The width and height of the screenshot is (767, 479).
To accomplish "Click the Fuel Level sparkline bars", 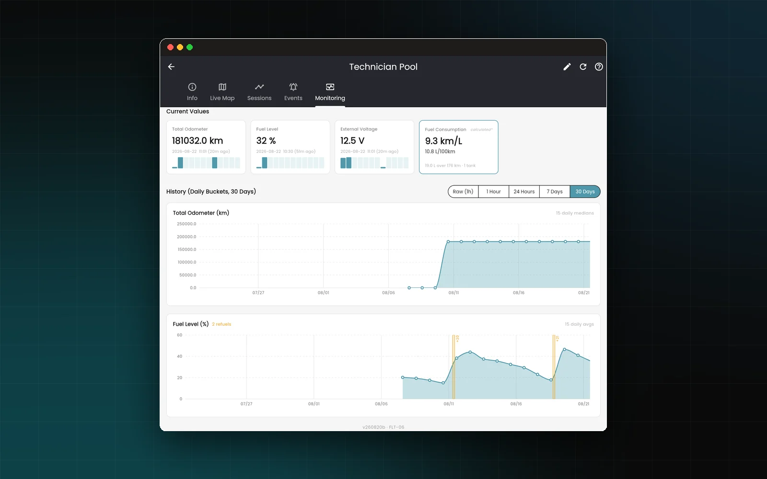I will coord(290,163).
